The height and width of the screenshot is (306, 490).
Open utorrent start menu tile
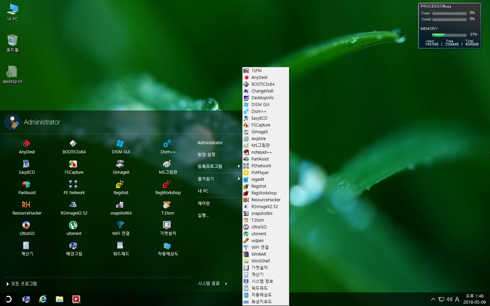tap(74, 228)
